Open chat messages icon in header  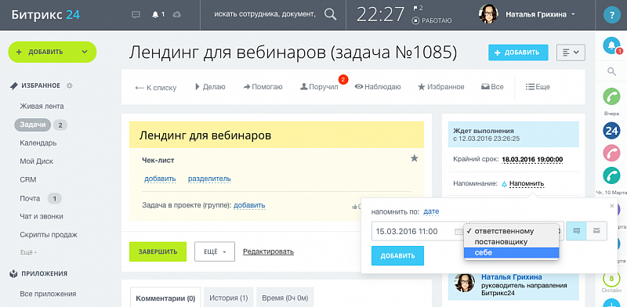click(136, 14)
